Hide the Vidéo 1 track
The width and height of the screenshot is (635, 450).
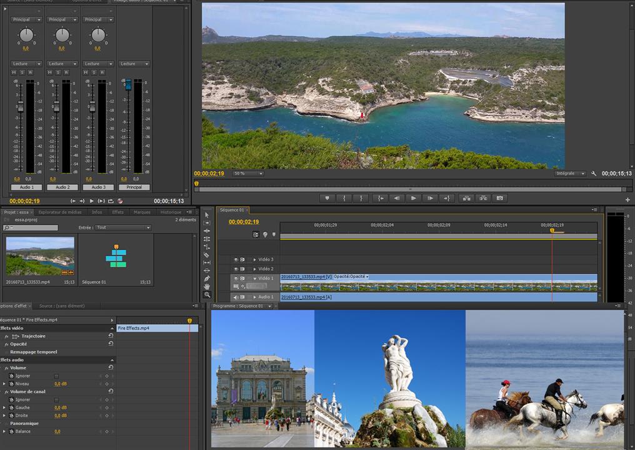pos(236,279)
